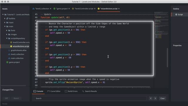Image resolution: width=188 pixels, height=106 pixels.
Task: Click 'function update(self, dt)' code line
Action: 55,17
